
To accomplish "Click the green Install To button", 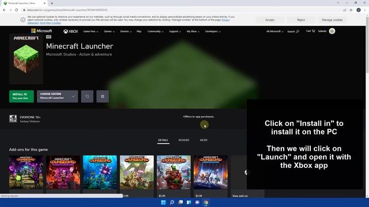I will (x=21, y=96).
